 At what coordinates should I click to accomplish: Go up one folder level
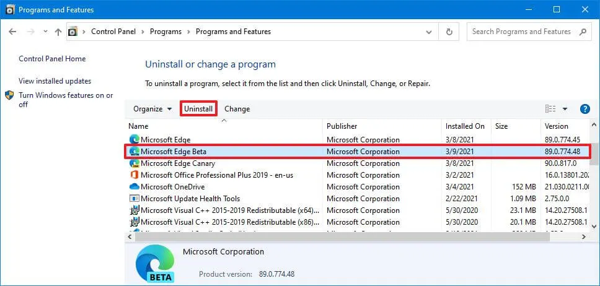point(58,32)
